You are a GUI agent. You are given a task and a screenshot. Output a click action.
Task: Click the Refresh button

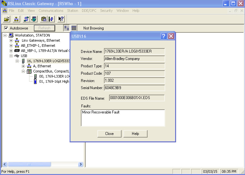(x=45, y=28)
